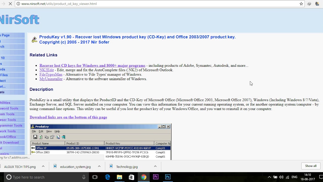Open Task View from the taskbar

tap(95, 177)
